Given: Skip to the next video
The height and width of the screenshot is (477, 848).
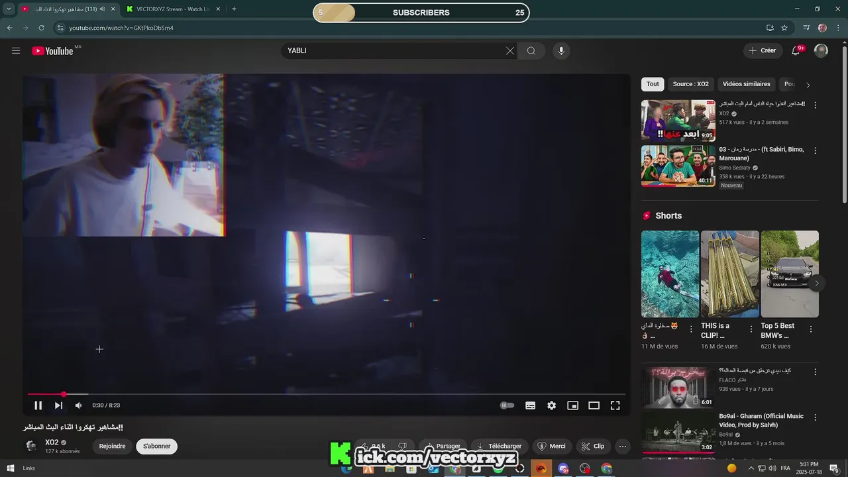Looking at the screenshot, I should (x=58, y=405).
